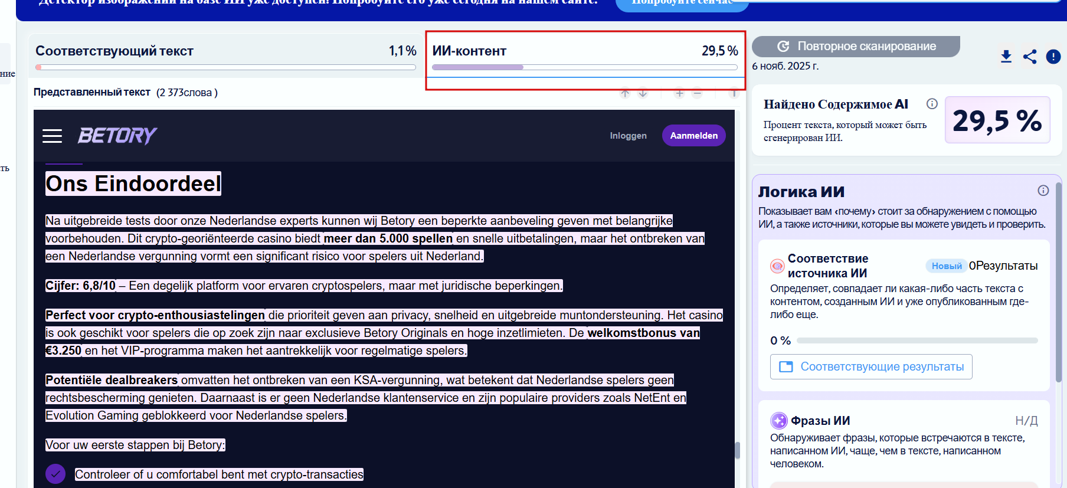Viewport: 1067px width, 488px height.
Task: Click 'Voor uw eerste stappen bij Betory:'
Action: pyautogui.click(x=135, y=445)
